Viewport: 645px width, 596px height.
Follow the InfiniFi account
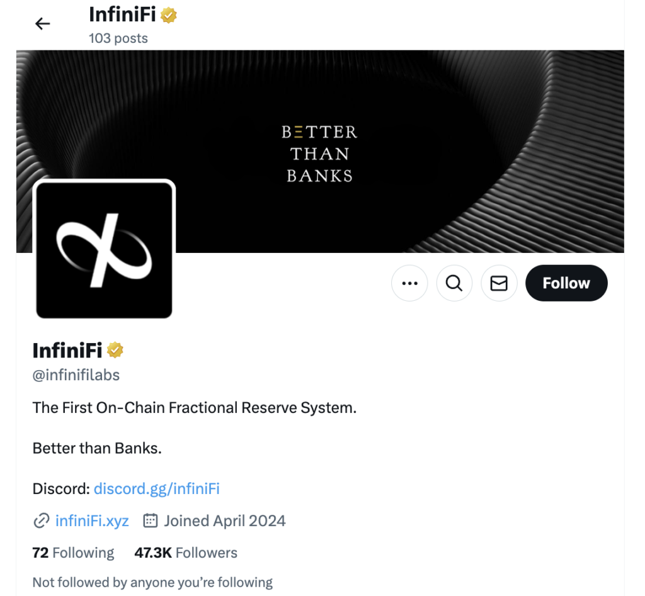pos(566,283)
